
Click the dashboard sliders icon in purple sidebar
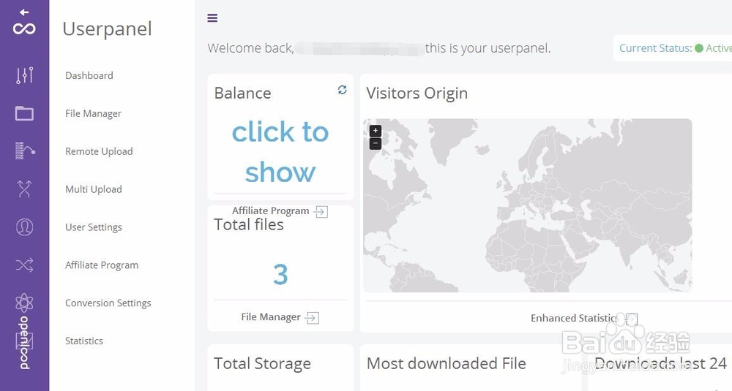(24, 75)
